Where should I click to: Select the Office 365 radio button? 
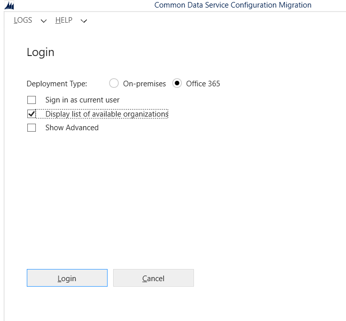point(177,84)
